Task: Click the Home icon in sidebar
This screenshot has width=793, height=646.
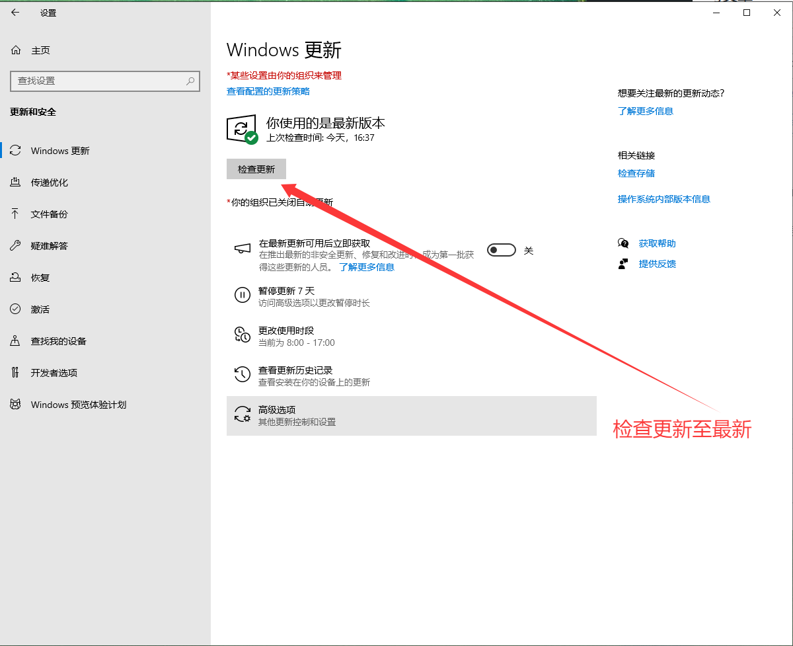Action: [16, 50]
